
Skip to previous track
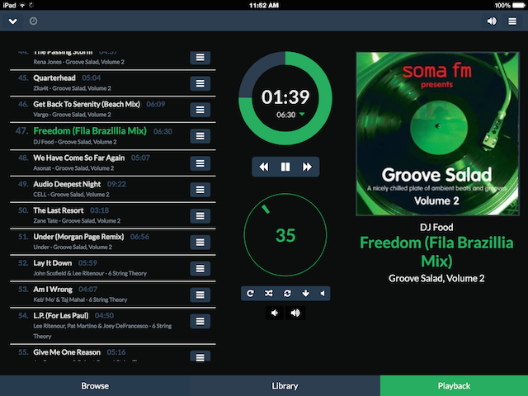click(x=264, y=167)
